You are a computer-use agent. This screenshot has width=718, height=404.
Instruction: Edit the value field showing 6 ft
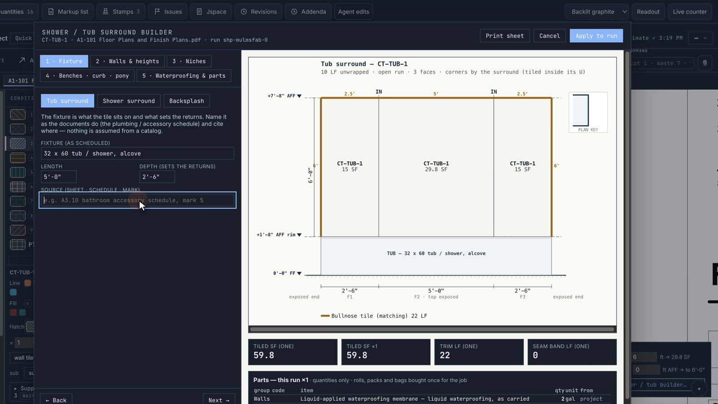pos(644,357)
